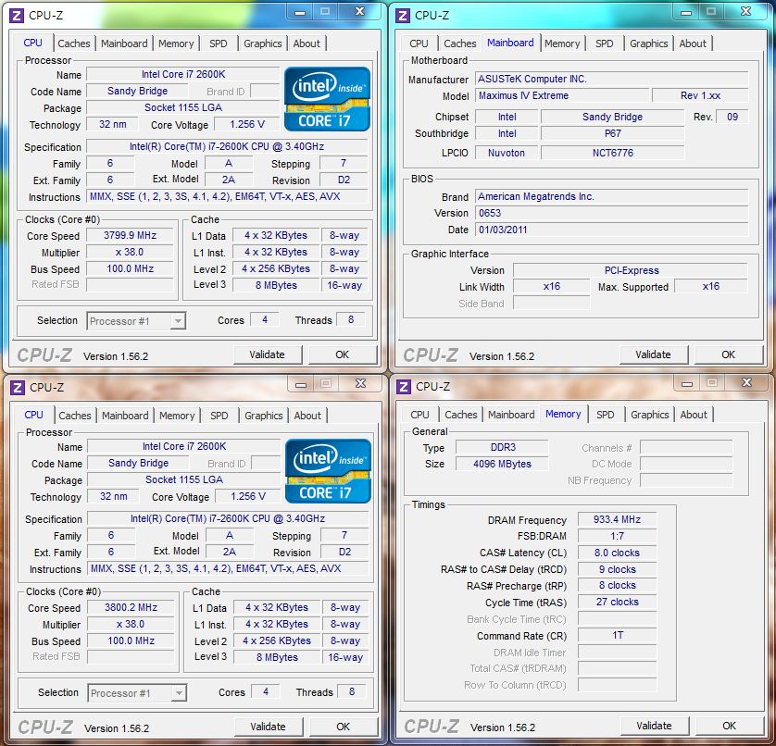Open About tab in top-left CPU-Z window
Image resolution: width=776 pixels, height=746 pixels.
307,44
